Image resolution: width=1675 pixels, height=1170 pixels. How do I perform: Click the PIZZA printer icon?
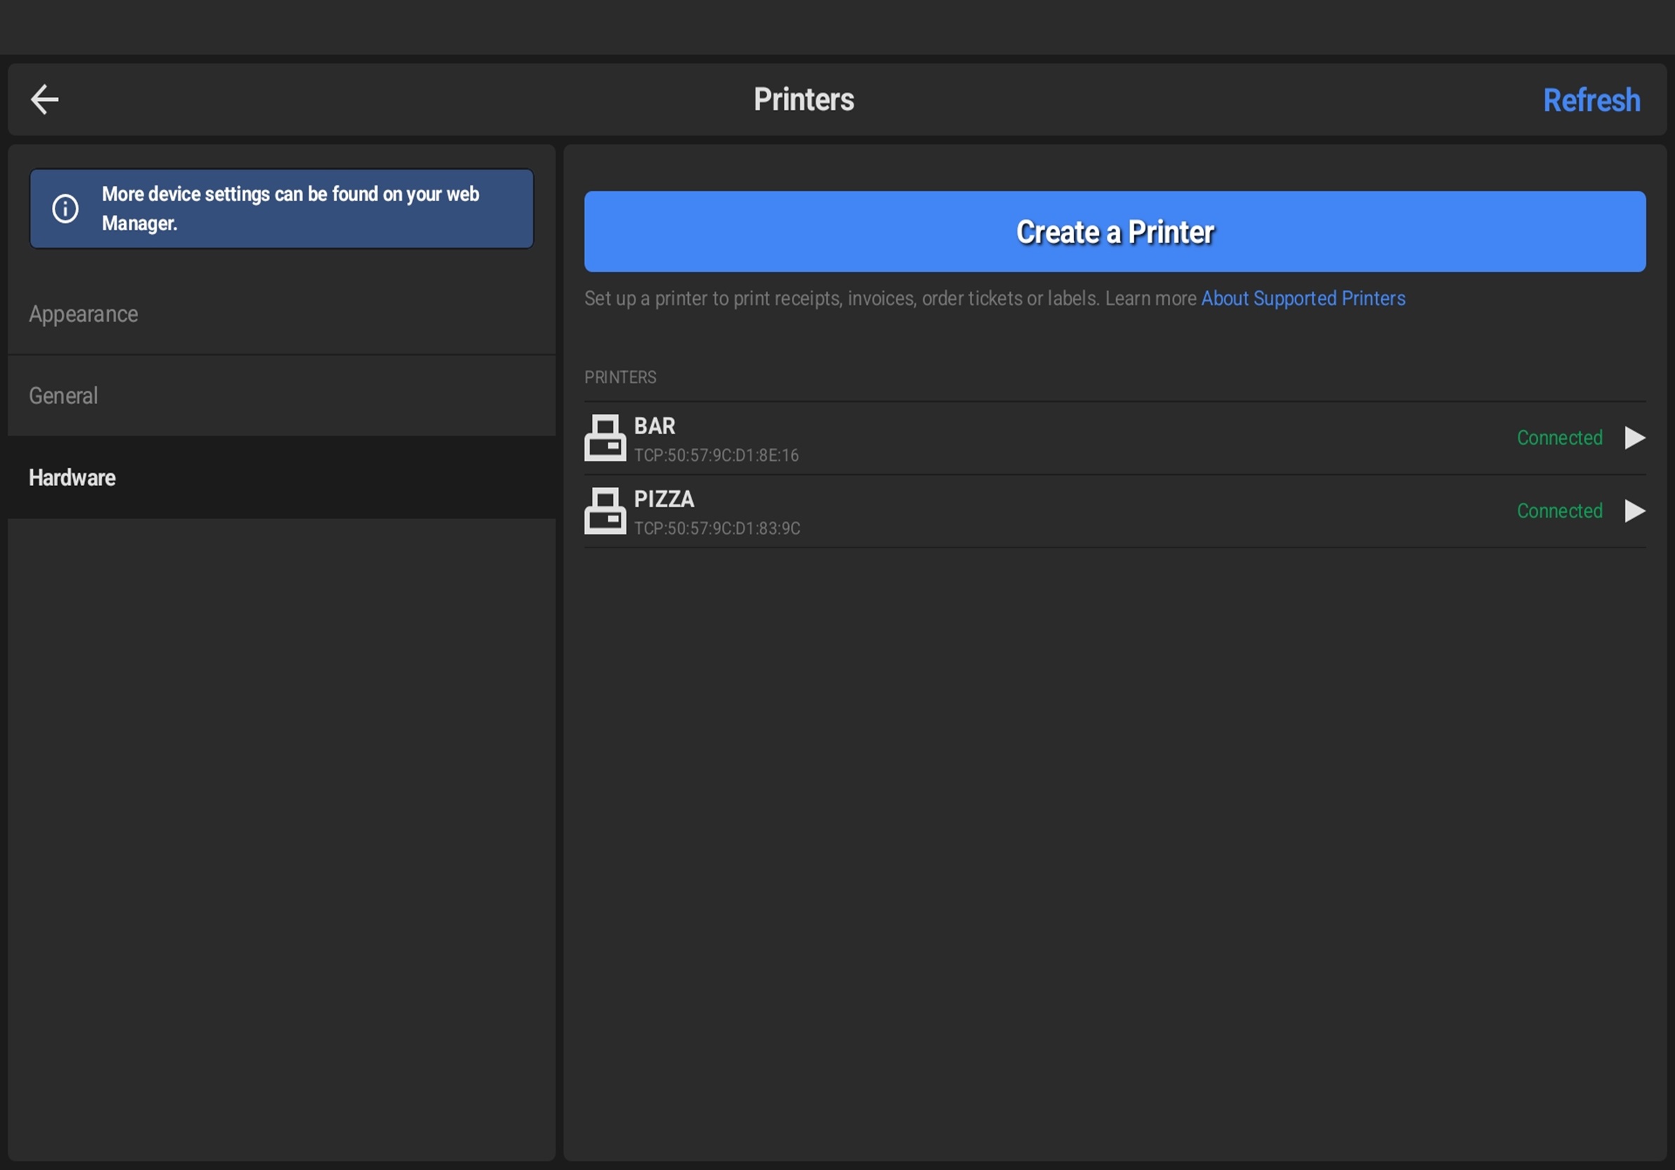pyautogui.click(x=605, y=511)
